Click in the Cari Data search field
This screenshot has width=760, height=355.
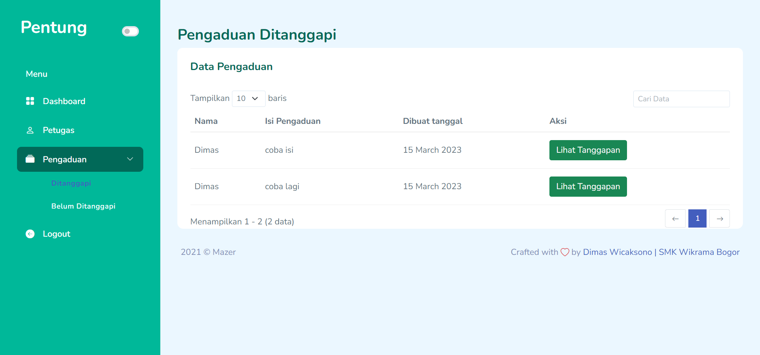coord(681,99)
